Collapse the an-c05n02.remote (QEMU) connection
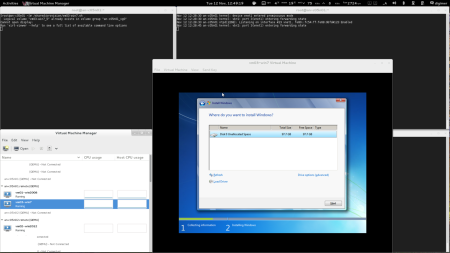Image resolution: width=450 pixels, height=253 pixels. pyautogui.click(x=2, y=220)
